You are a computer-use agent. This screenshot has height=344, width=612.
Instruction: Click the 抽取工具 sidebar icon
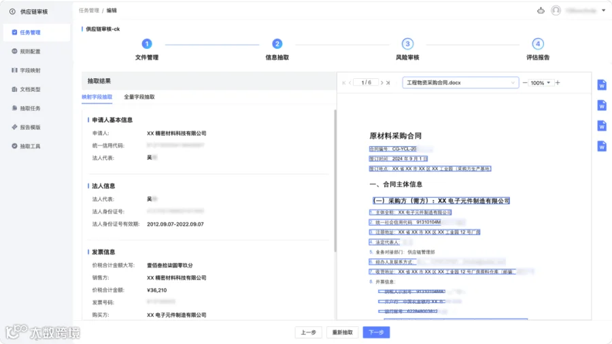point(14,146)
